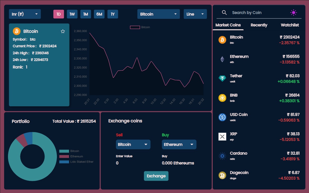Click the USD Coin logo in market list

tap(222, 117)
